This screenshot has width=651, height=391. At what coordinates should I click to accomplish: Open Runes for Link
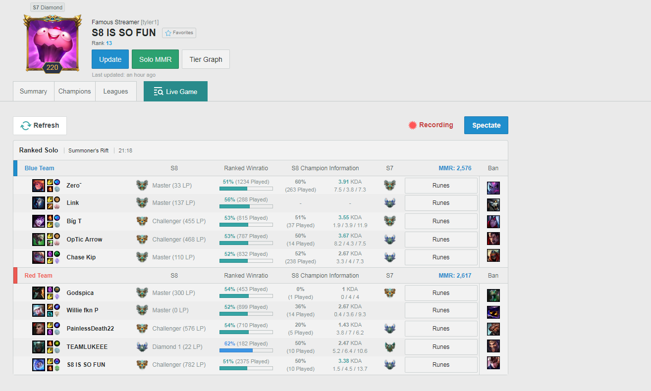tap(441, 203)
